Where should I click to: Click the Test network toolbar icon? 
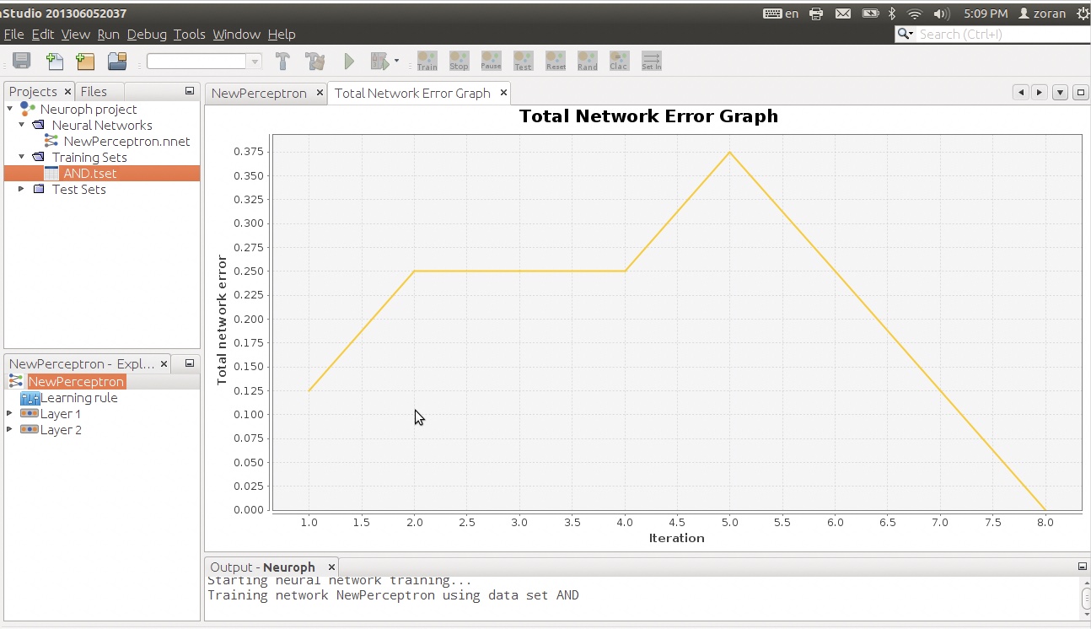click(x=523, y=61)
